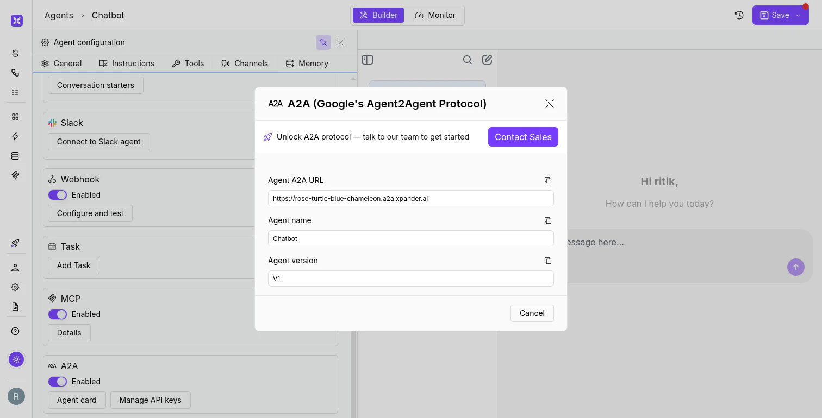Click the Add Task button
822x418 pixels.
click(74, 265)
